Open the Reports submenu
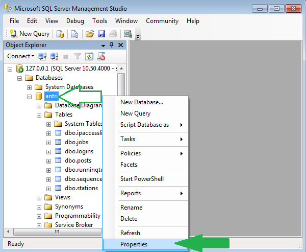This screenshot has width=306, height=252. coord(145,193)
